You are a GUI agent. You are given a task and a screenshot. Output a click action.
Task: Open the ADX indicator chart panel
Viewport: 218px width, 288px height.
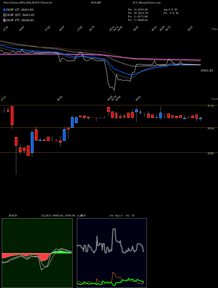(112, 253)
